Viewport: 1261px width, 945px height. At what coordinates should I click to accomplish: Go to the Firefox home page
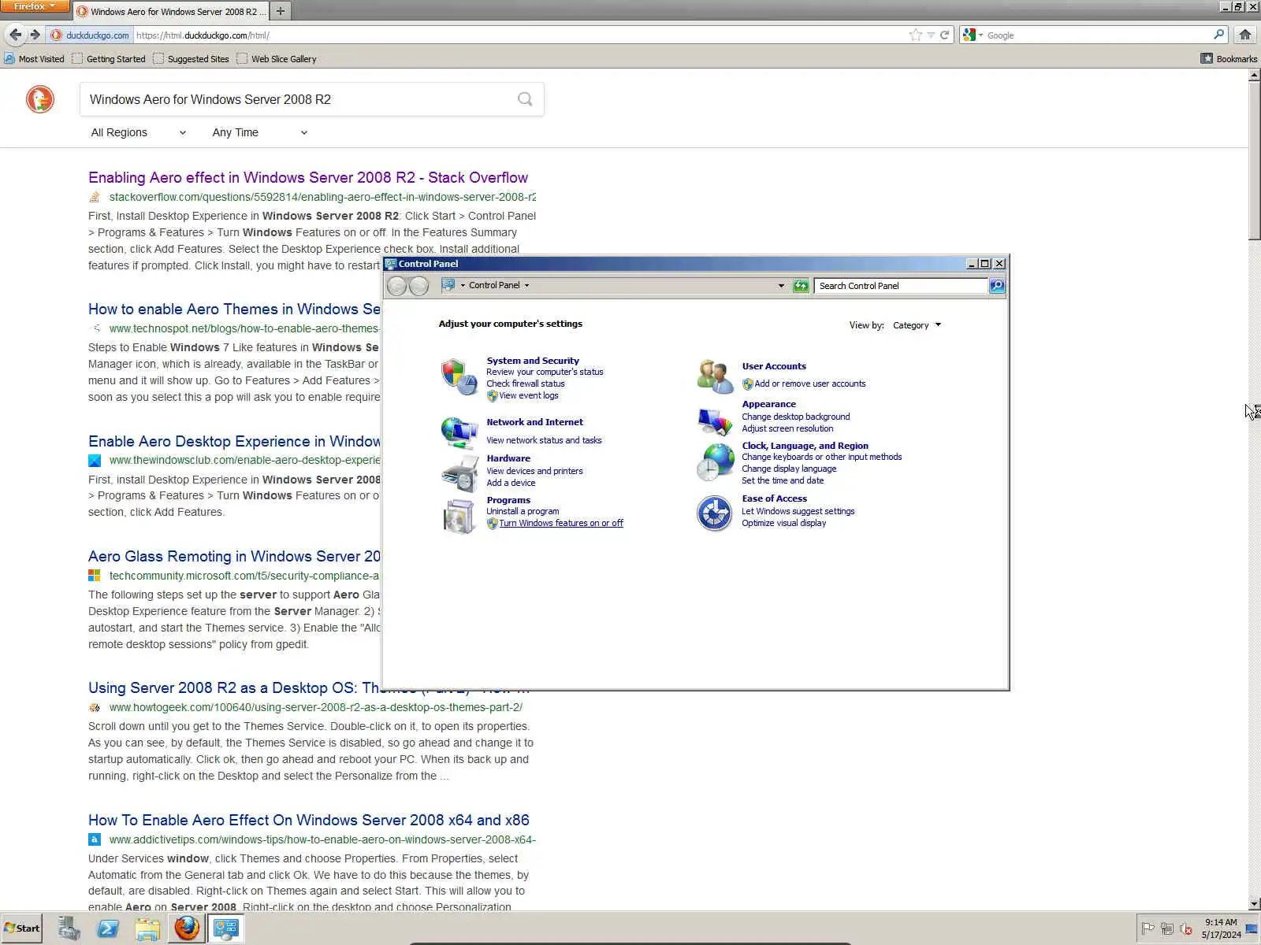1245,35
